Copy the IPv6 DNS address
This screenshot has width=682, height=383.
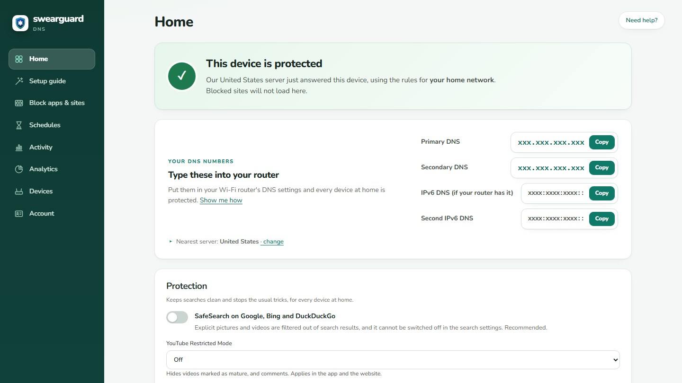601,193
